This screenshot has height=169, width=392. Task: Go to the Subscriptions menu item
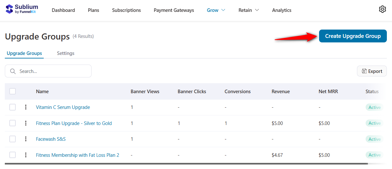126,10
